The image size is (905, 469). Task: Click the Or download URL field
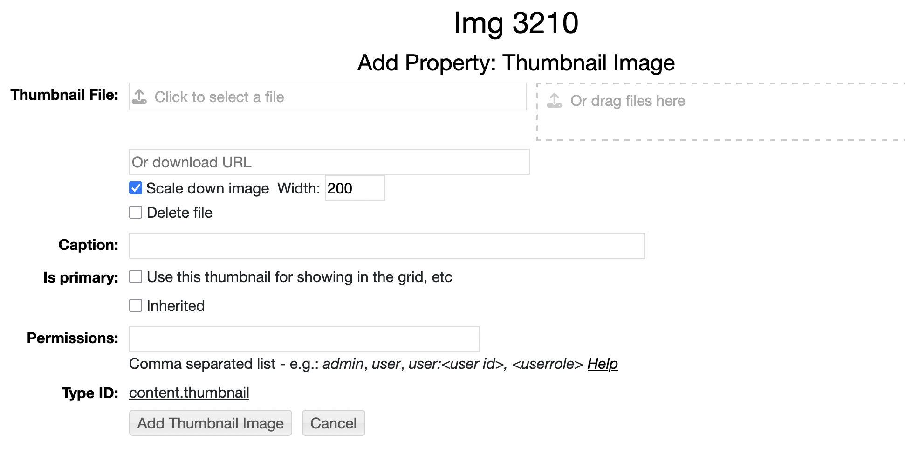click(x=329, y=162)
